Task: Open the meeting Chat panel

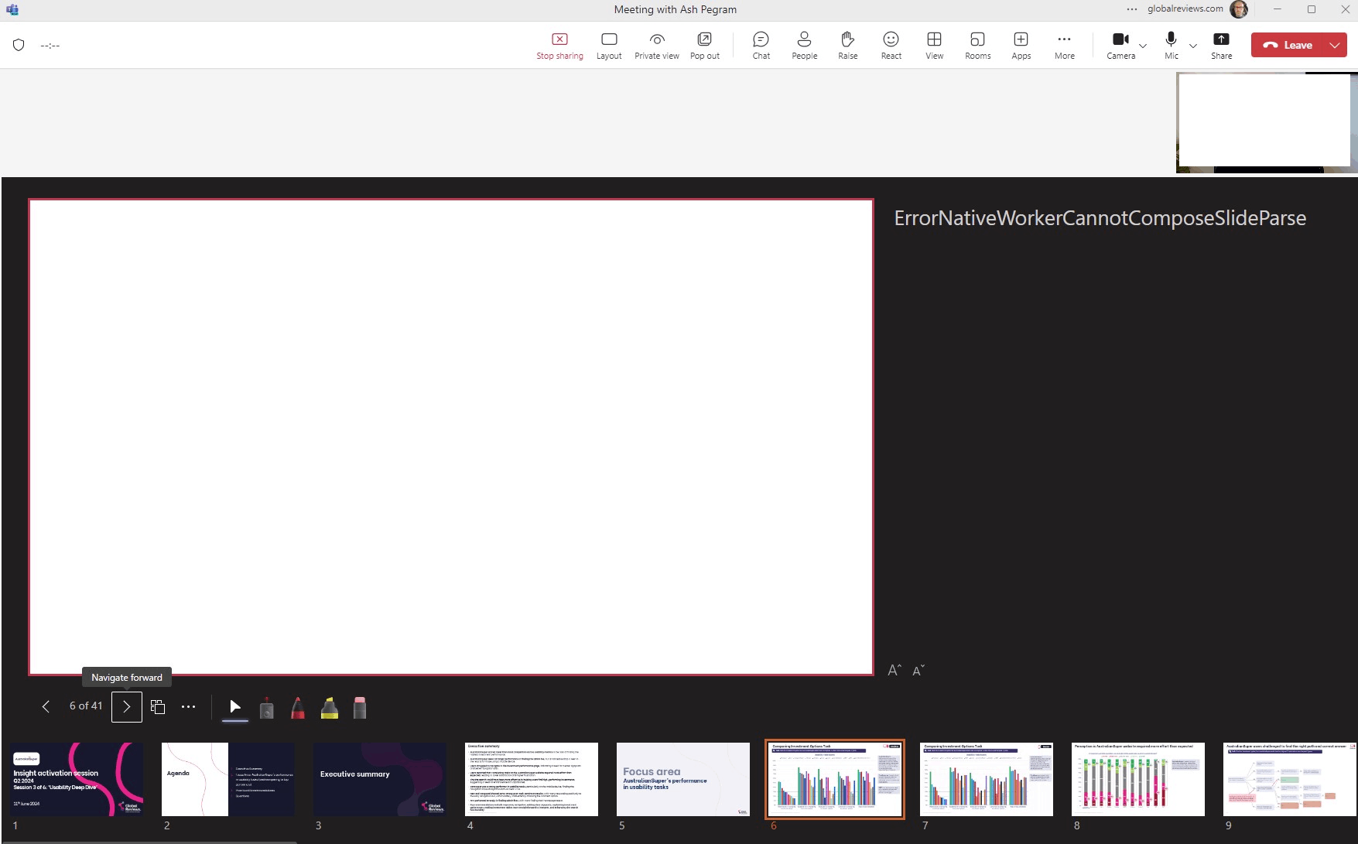Action: (761, 46)
